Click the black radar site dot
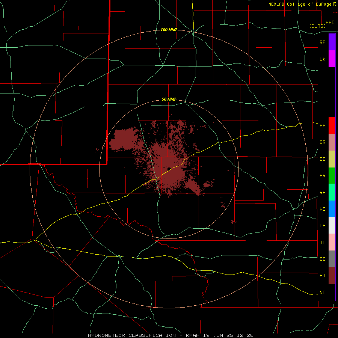The image size is (338, 338). 169,169
